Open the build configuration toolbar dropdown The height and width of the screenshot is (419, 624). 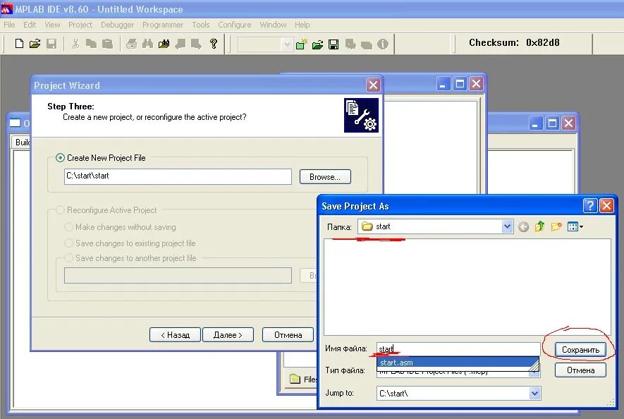pyautogui.click(x=286, y=44)
